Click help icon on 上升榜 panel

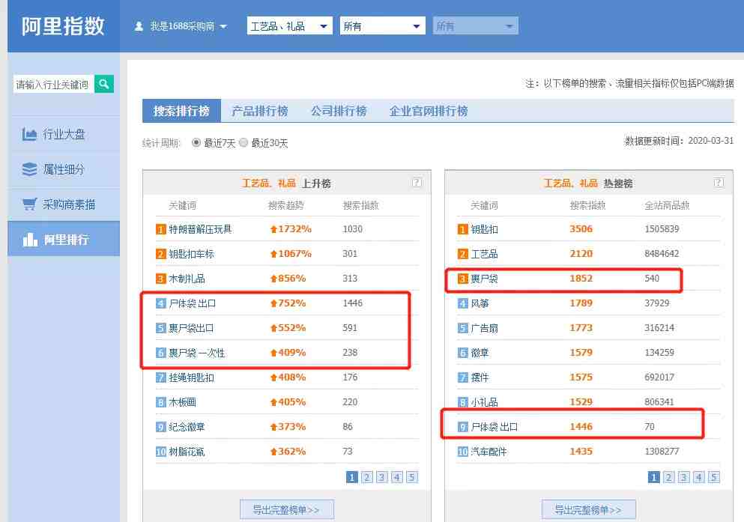417,183
